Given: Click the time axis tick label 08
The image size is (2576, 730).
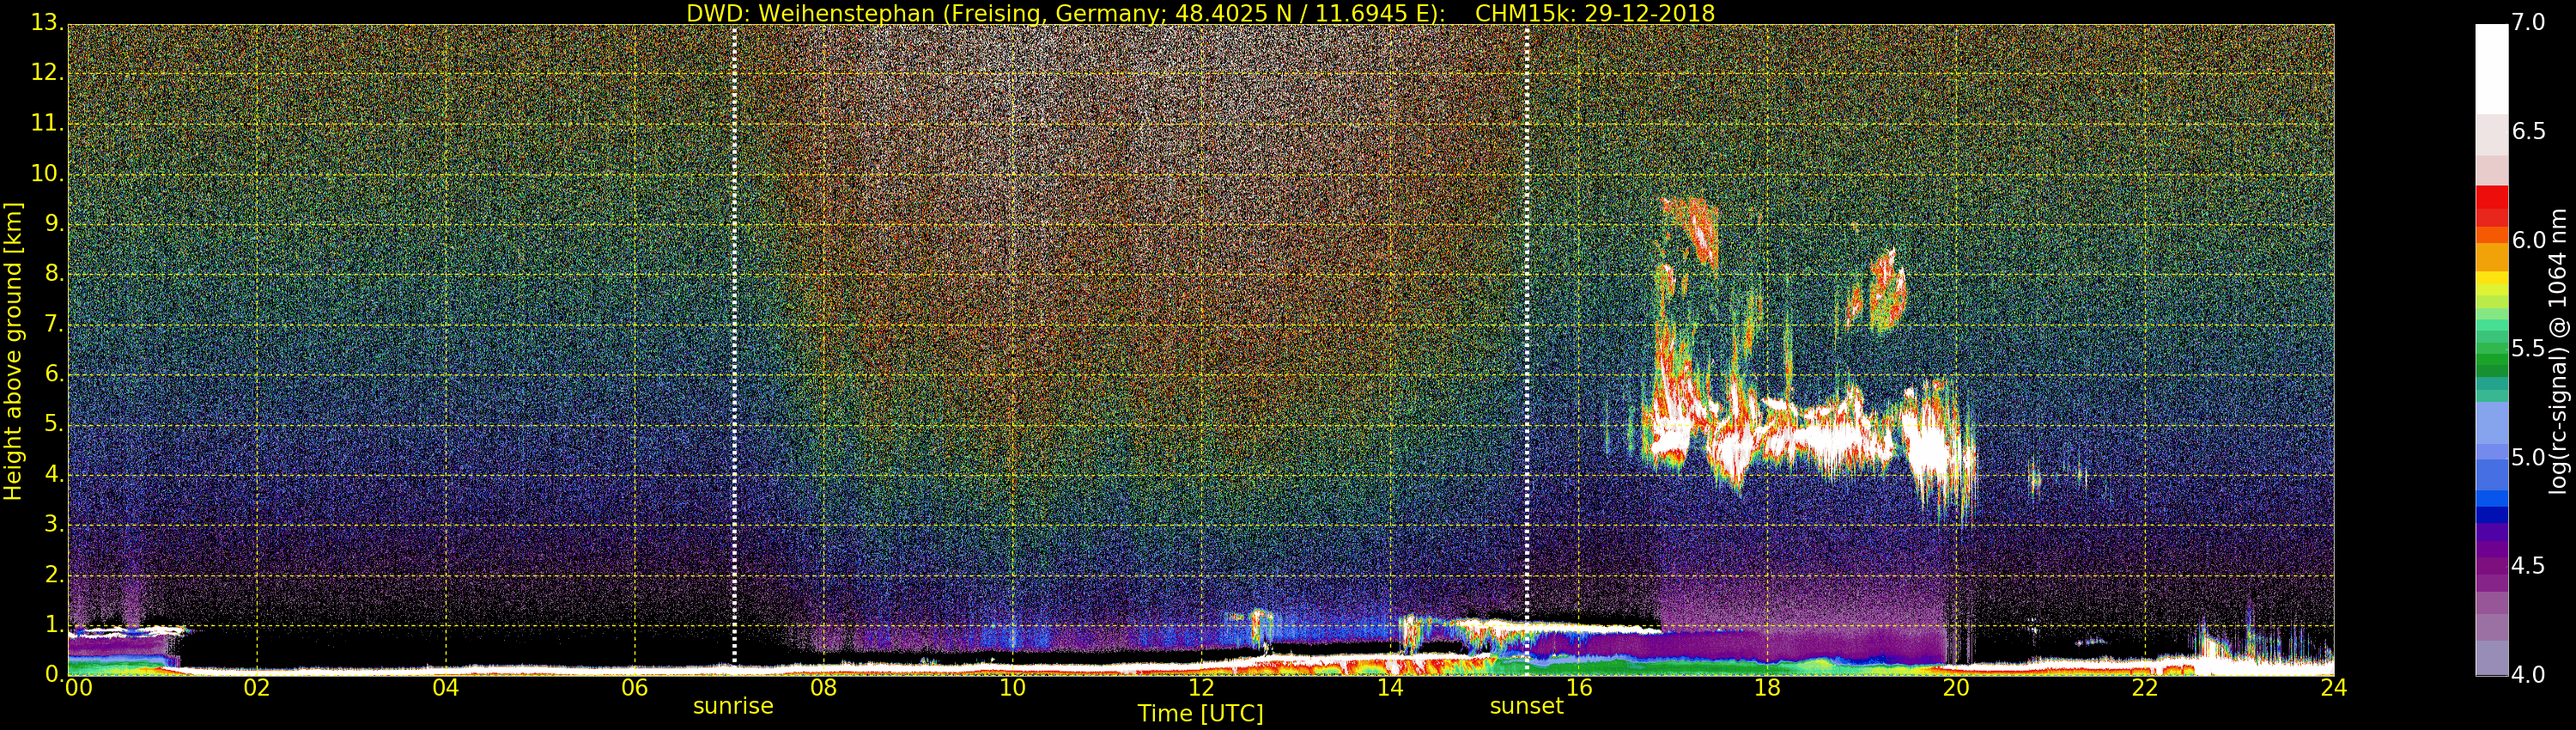Looking at the screenshot, I should tap(823, 688).
